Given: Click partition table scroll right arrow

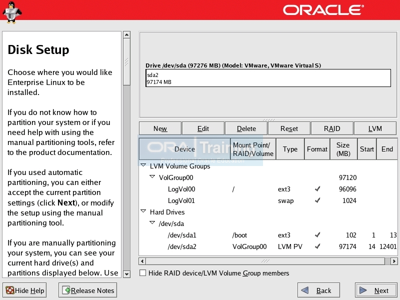Looking at the screenshot, I should point(394,261).
